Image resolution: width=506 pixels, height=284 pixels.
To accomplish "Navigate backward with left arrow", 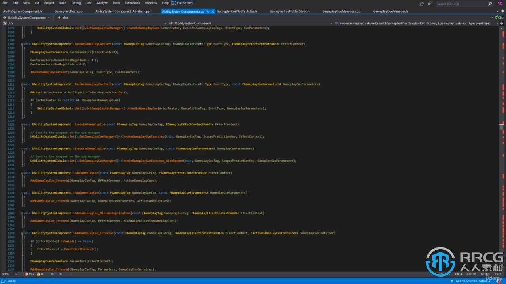I will pos(52,274).
